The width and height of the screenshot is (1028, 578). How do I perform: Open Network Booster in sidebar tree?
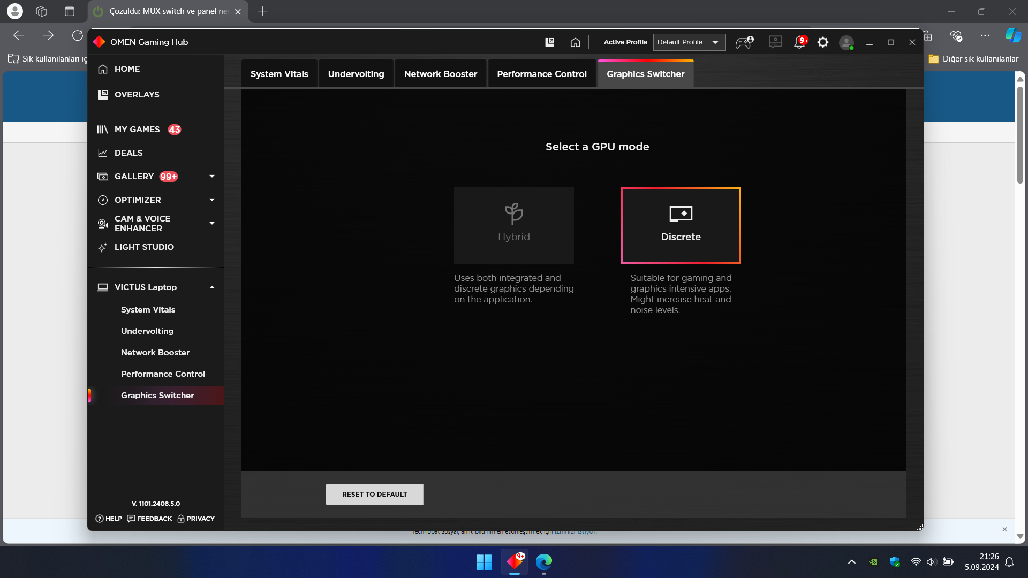point(155,353)
